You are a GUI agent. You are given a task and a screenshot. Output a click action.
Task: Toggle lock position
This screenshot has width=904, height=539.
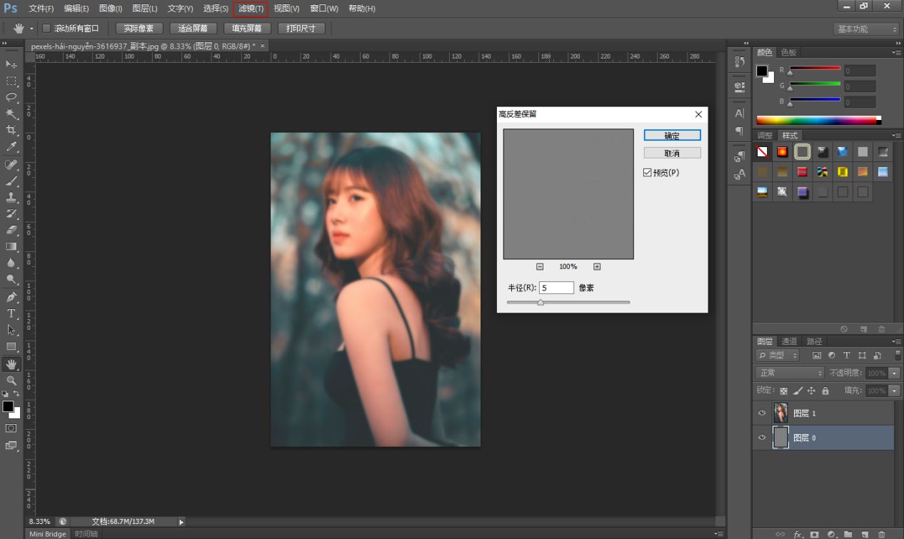(x=811, y=391)
